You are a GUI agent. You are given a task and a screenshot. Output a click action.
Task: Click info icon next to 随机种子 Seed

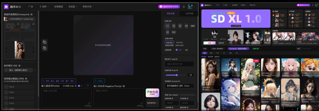pyautogui.click(x=176, y=59)
